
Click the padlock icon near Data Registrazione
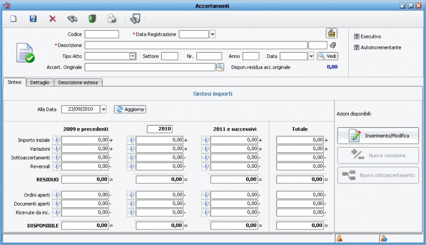(x=331, y=33)
